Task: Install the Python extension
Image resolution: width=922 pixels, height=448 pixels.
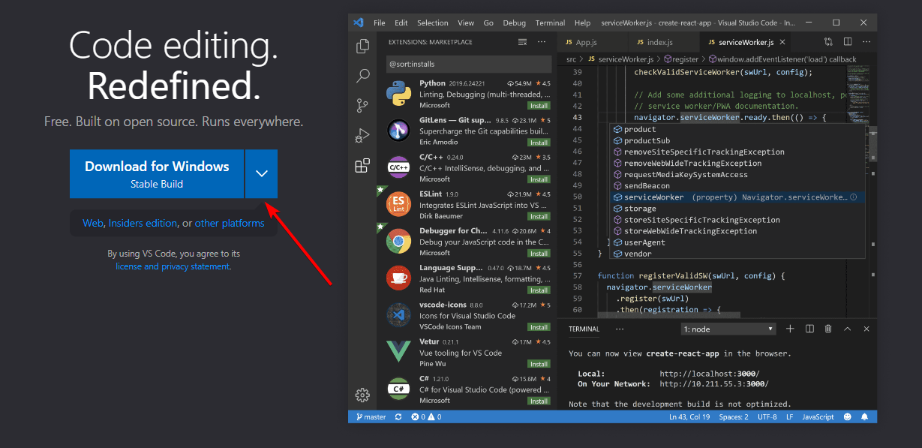Action: coord(539,106)
